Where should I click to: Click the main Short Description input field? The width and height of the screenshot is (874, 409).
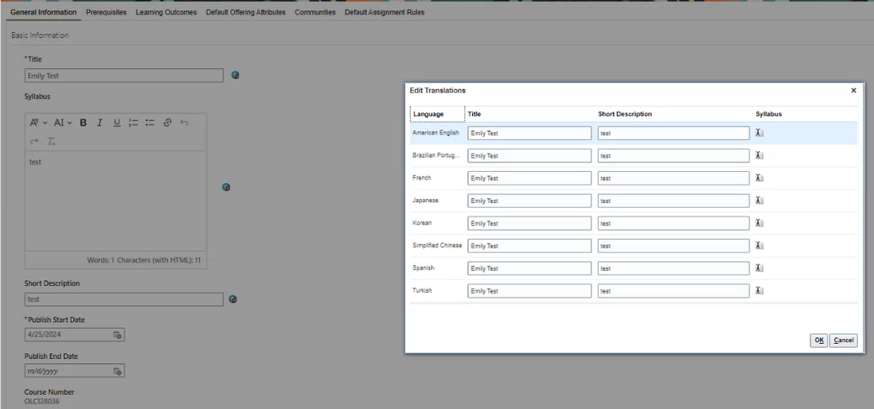point(123,299)
